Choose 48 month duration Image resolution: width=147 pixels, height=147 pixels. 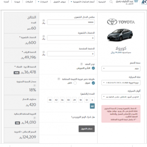(50, 100)
